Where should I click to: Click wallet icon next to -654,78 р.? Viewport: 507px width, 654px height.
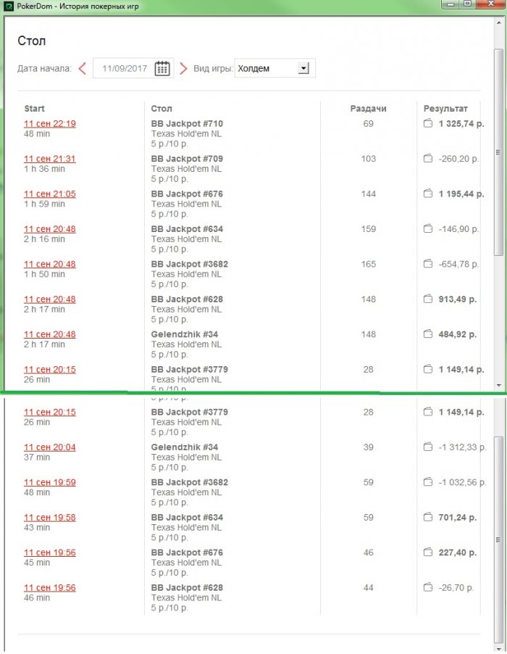click(x=428, y=264)
